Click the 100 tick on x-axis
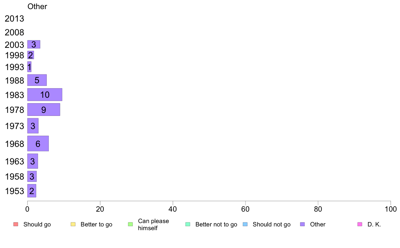The image size is (400, 248). 391,209
